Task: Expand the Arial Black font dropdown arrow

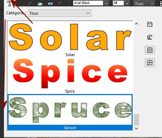Action: point(106,4)
